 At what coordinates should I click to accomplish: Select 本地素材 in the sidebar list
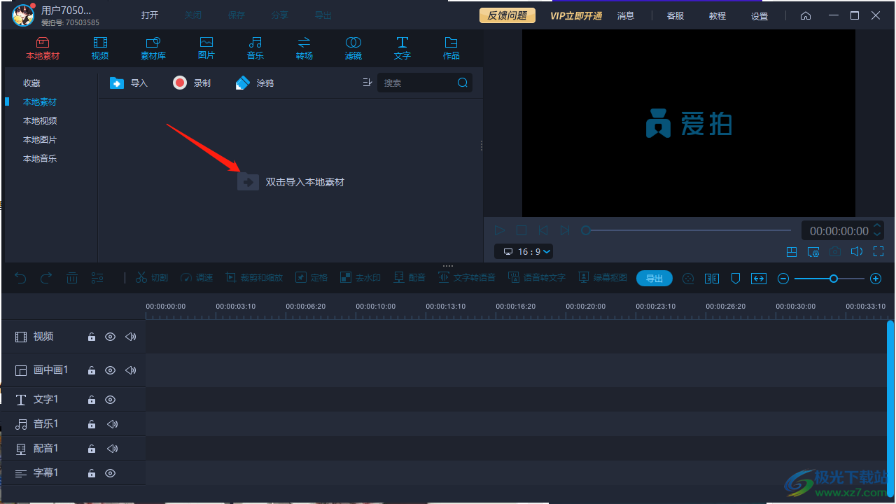[x=40, y=101]
